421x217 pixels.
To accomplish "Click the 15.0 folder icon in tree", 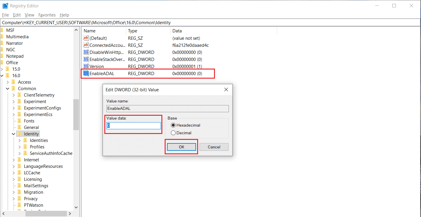I will pos(8,69).
